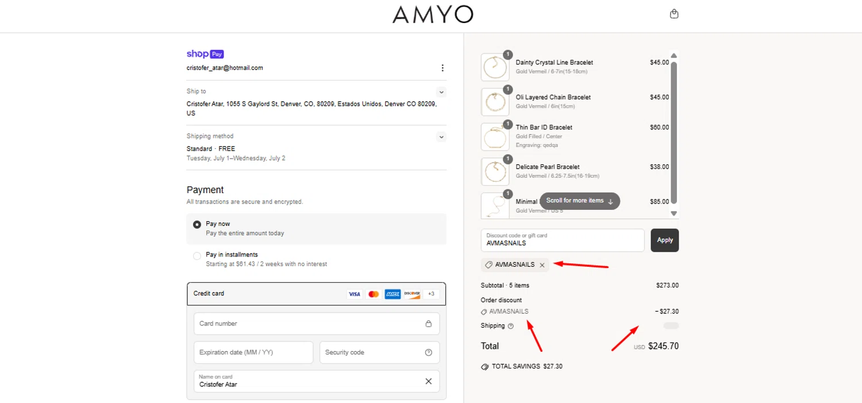Click the American Express card icon
Viewport: 862px width, 403px height.
click(x=393, y=294)
